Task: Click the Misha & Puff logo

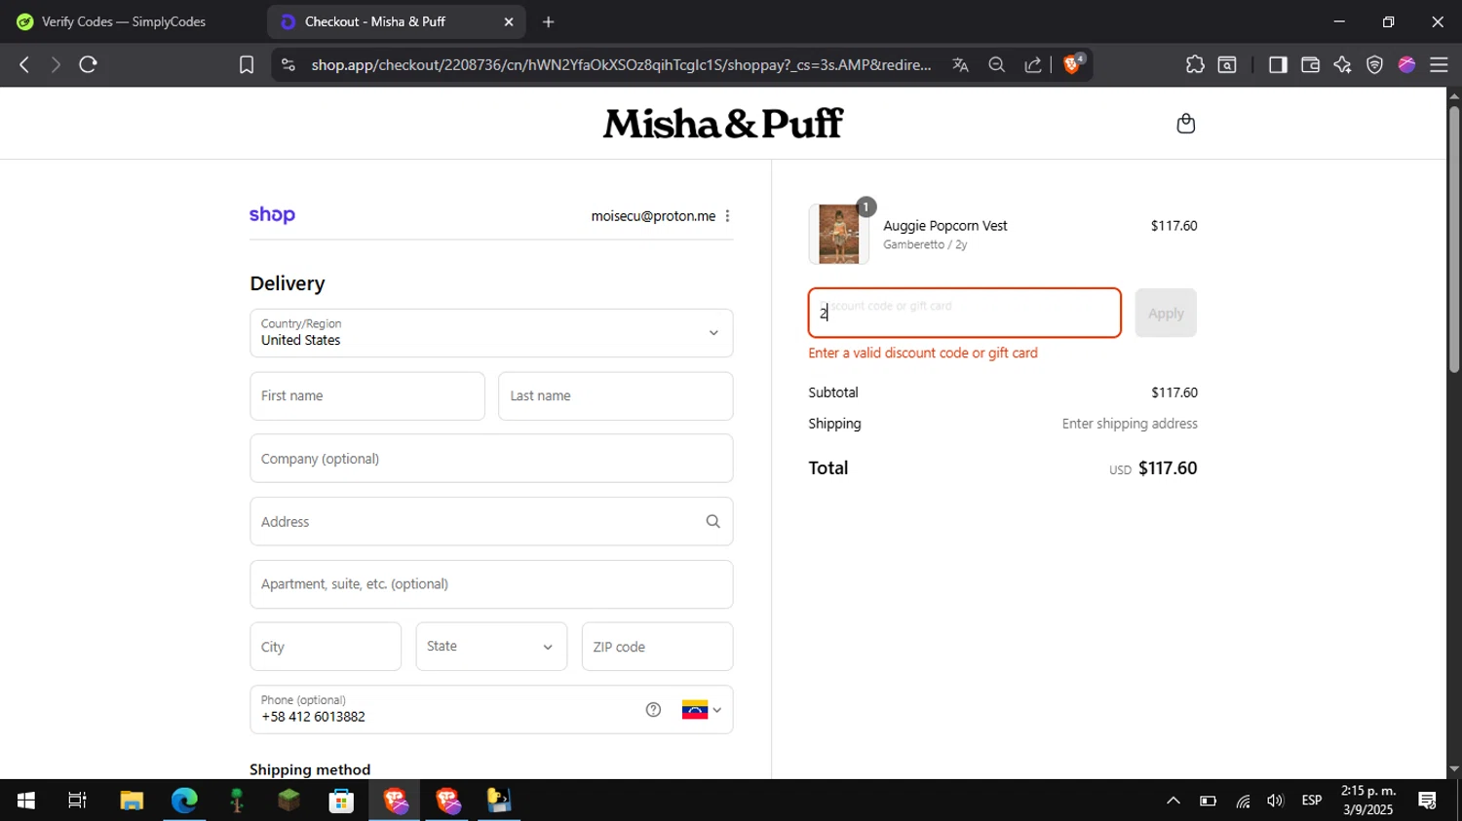Action: coord(722,124)
